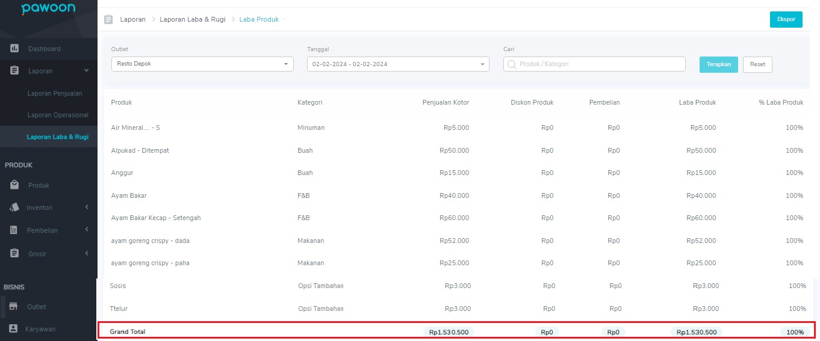Screen dimensions: 820x341
Task: Click the Karyawan person icon
Action: click(13, 329)
